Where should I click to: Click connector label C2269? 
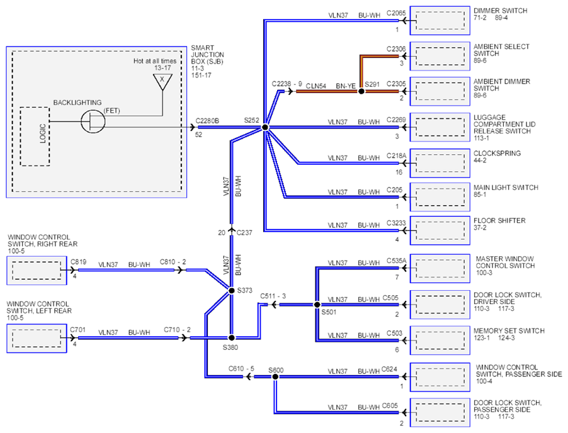(396, 120)
